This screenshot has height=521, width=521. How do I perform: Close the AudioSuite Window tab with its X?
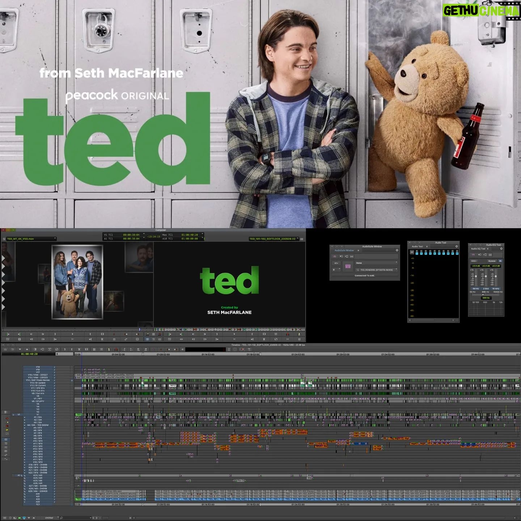click(x=358, y=250)
